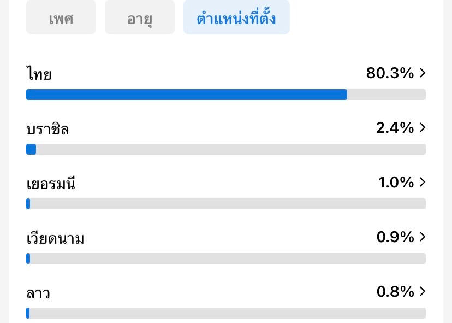Click the เวียดนาม progress bar
This screenshot has height=323, width=452.
click(226, 259)
